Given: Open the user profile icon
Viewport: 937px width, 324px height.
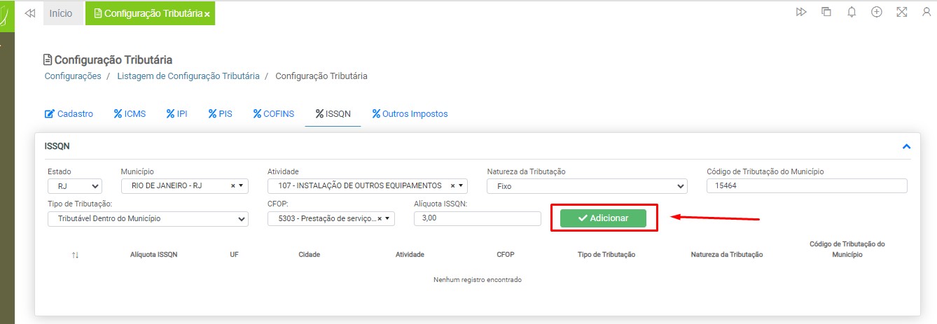Looking at the screenshot, I should coord(926,13).
